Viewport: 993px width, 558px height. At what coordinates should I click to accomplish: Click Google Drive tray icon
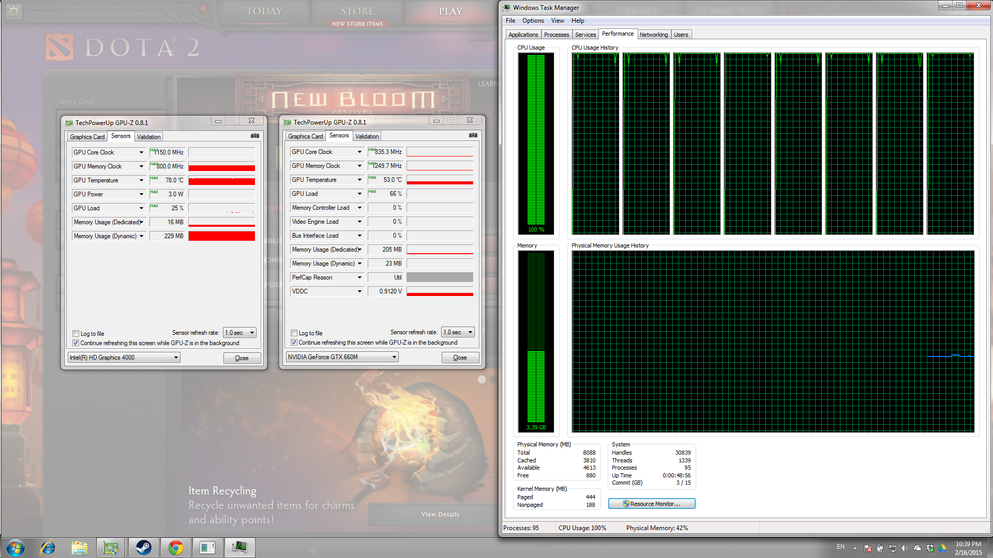coord(943,548)
